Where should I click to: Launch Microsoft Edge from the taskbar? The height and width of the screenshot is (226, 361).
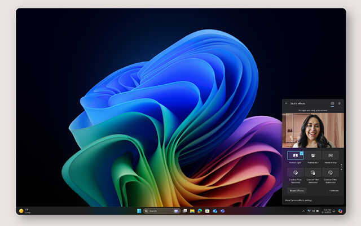[x=200, y=211]
